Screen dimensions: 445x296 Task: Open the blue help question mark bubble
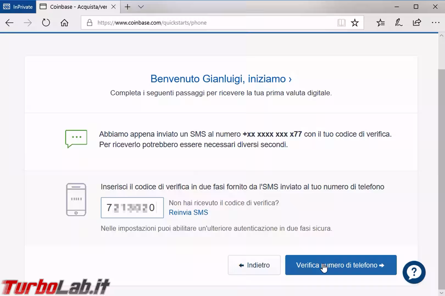(x=414, y=272)
